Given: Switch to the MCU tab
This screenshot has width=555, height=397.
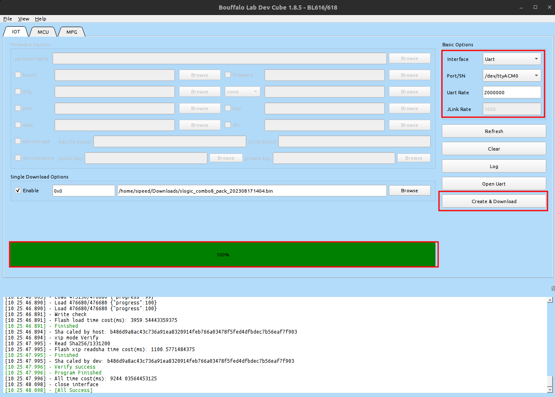Looking at the screenshot, I should coord(43,32).
